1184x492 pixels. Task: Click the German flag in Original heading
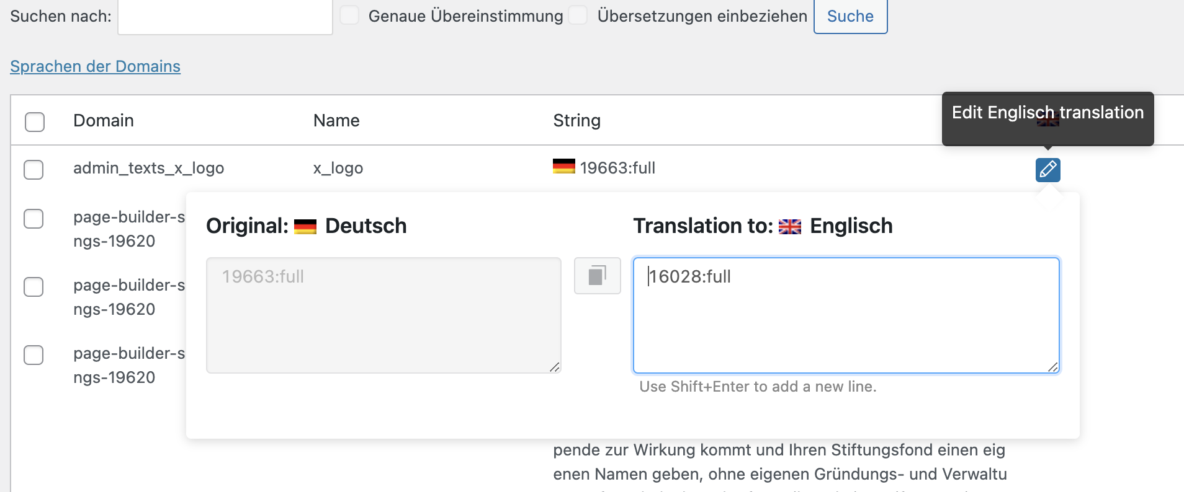click(305, 227)
